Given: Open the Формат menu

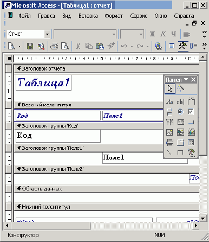Looking at the screenshot, I should tap(114, 16).
